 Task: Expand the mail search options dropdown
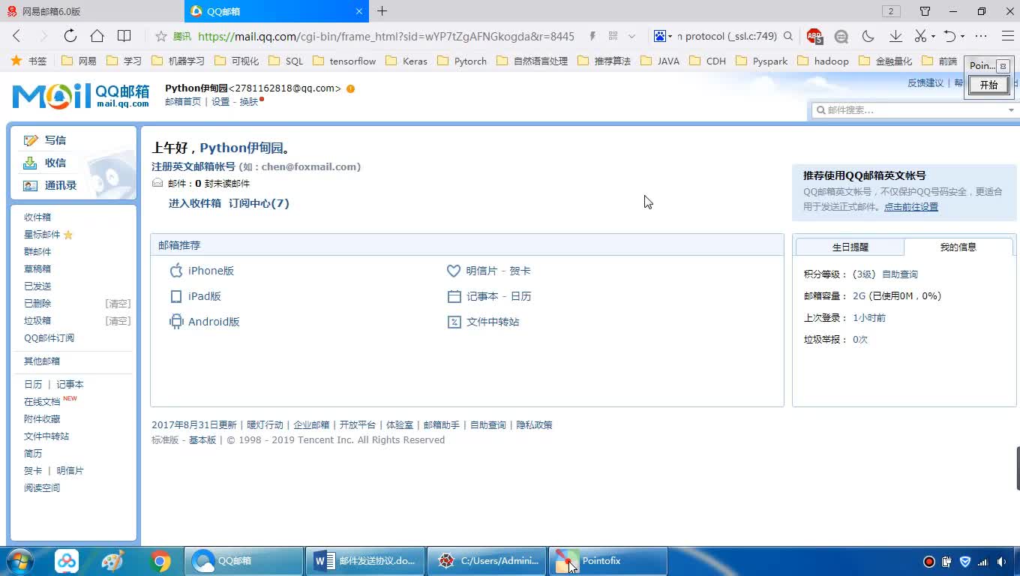(1011, 110)
